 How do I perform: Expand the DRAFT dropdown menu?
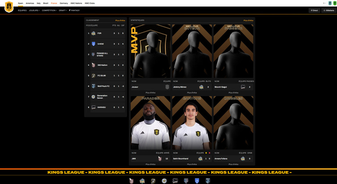63,11
